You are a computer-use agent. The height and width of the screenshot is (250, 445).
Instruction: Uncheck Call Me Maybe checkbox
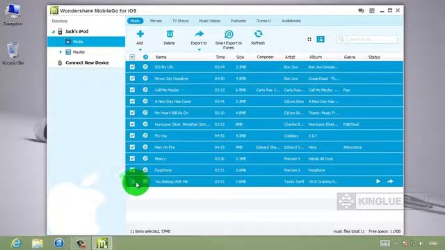point(132,90)
